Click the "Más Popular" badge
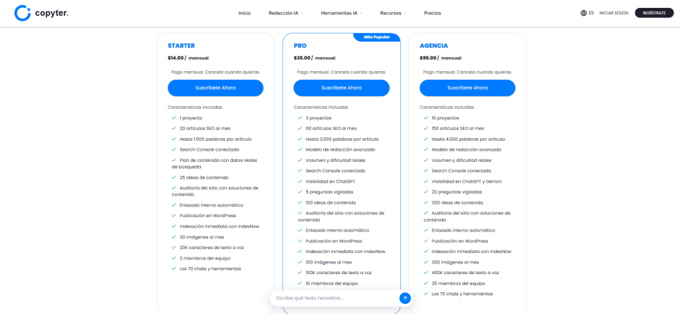The height and width of the screenshot is (314, 681). point(376,37)
